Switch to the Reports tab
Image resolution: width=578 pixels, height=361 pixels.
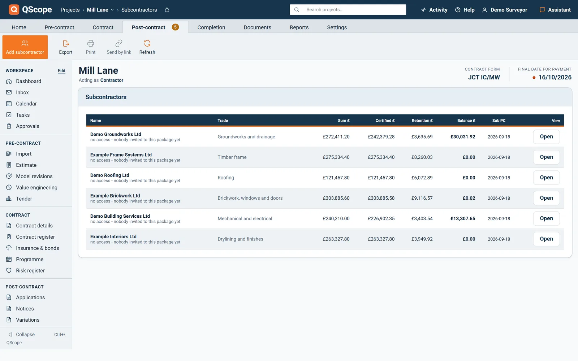pos(299,27)
